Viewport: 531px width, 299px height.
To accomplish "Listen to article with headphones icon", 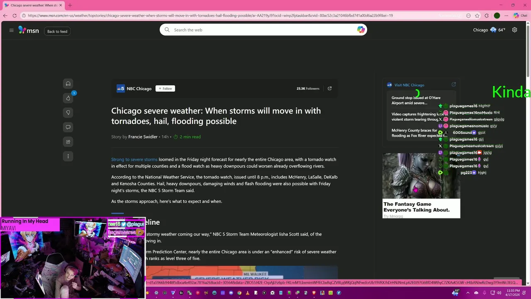I will [68, 83].
